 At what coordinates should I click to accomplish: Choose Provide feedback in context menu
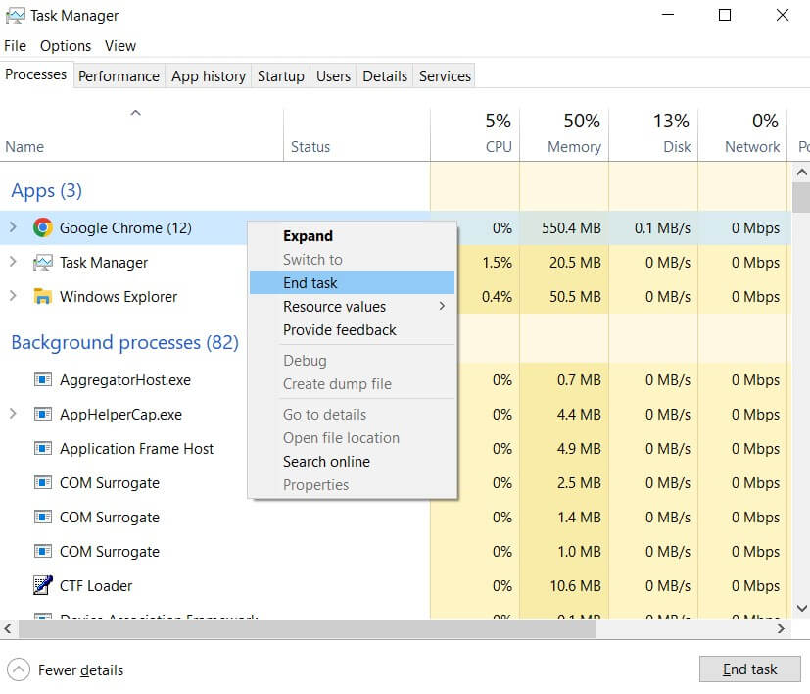(x=352, y=330)
